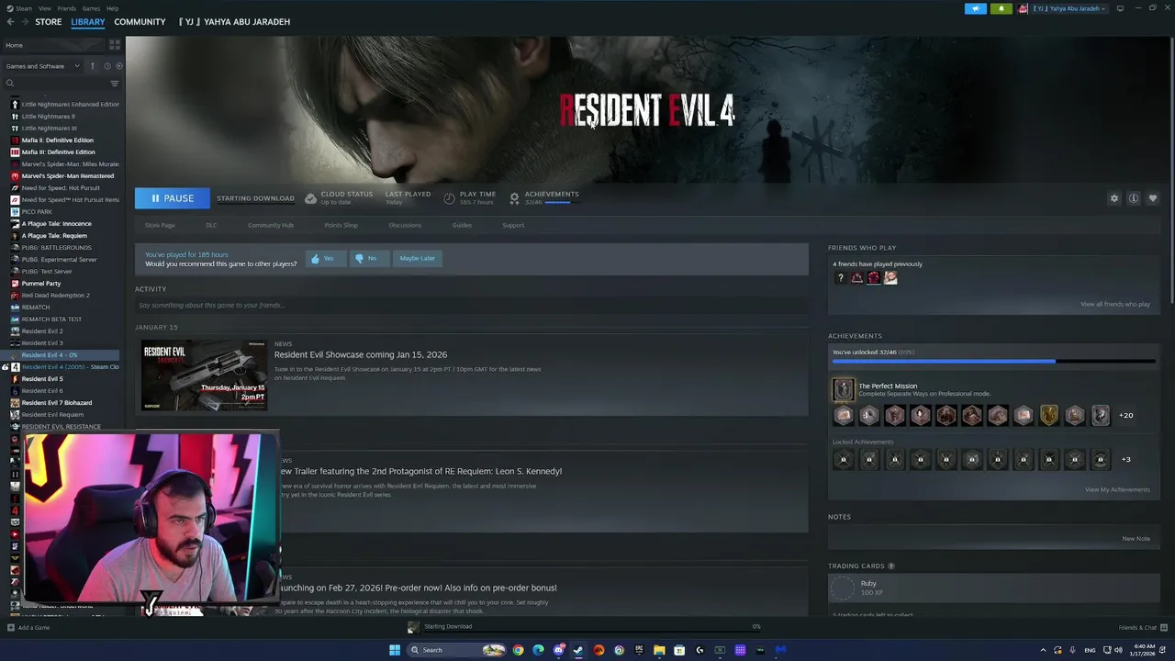This screenshot has width=1175, height=661.
Task: Expand Games and Software filter dropdown
Action: coord(43,66)
